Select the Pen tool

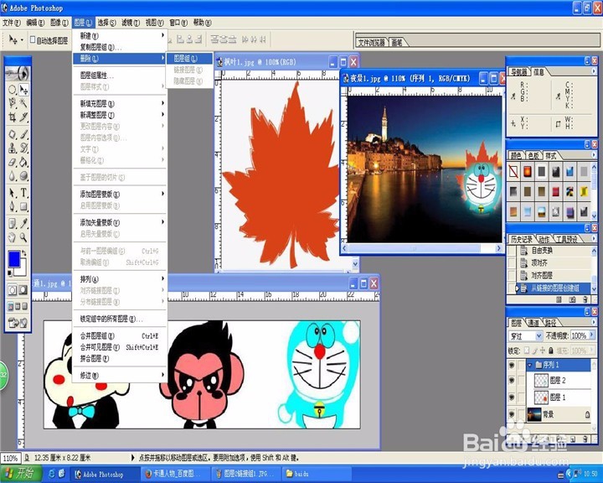(x=13, y=206)
